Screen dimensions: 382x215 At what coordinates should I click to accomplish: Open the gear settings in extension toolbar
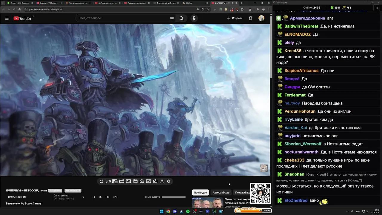tap(169, 181)
